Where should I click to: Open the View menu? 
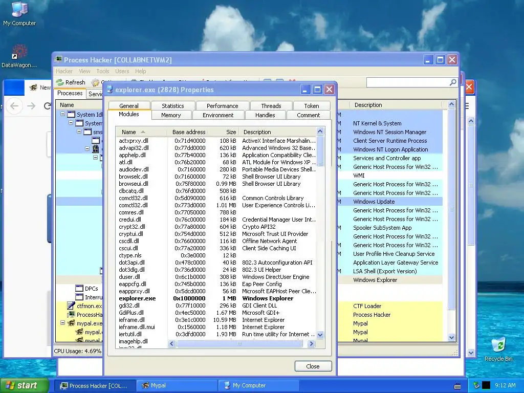[x=84, y=71]
